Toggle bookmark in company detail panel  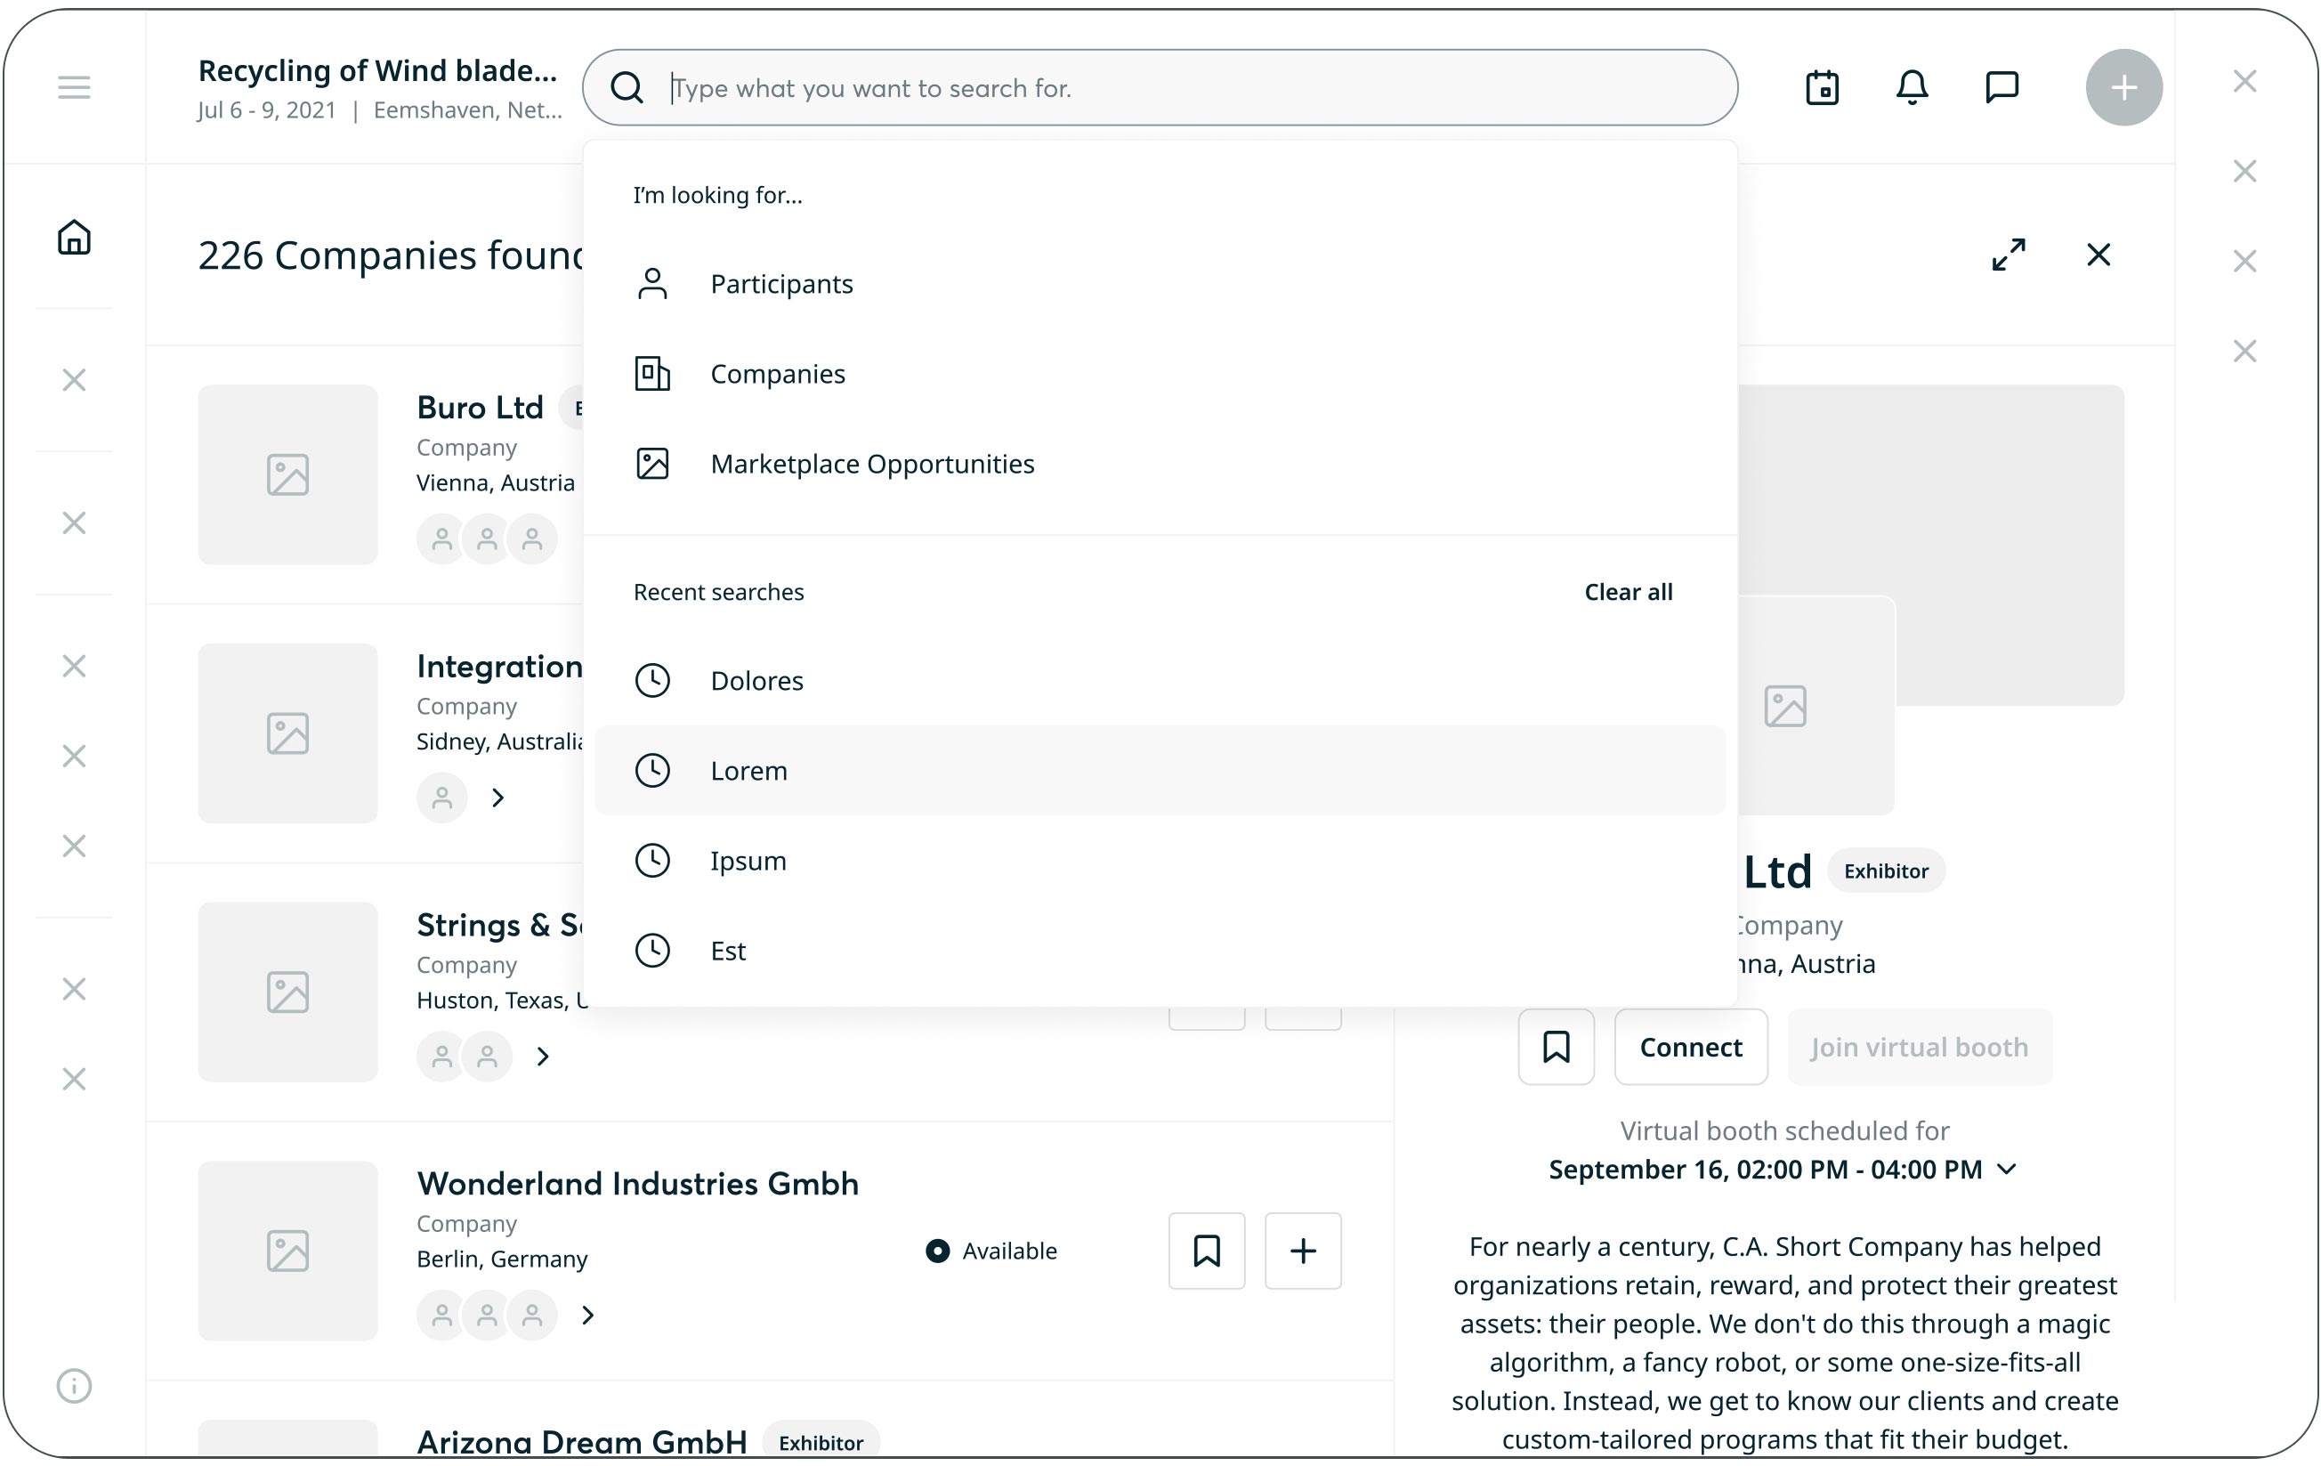(1556, 1047)
